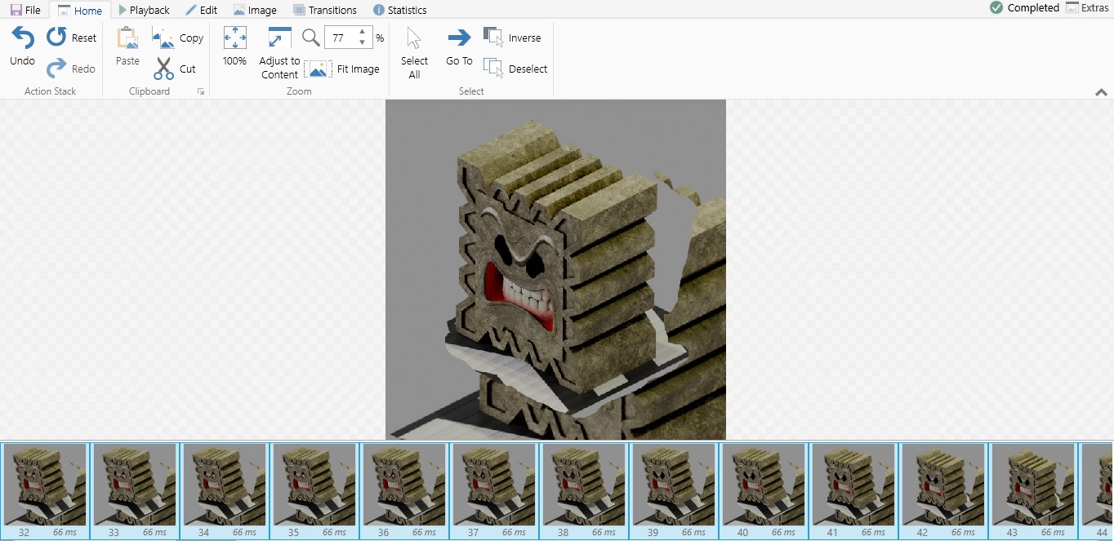Screen dimensions: 1114x541
Task: Select frame 43 thumbnail
Action: pyautogui.click(x=1033, y=490)
